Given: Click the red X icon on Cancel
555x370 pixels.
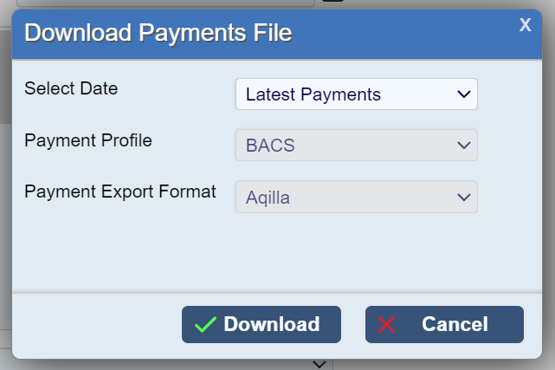Looking at the screenshot, I should pos(387,325).
